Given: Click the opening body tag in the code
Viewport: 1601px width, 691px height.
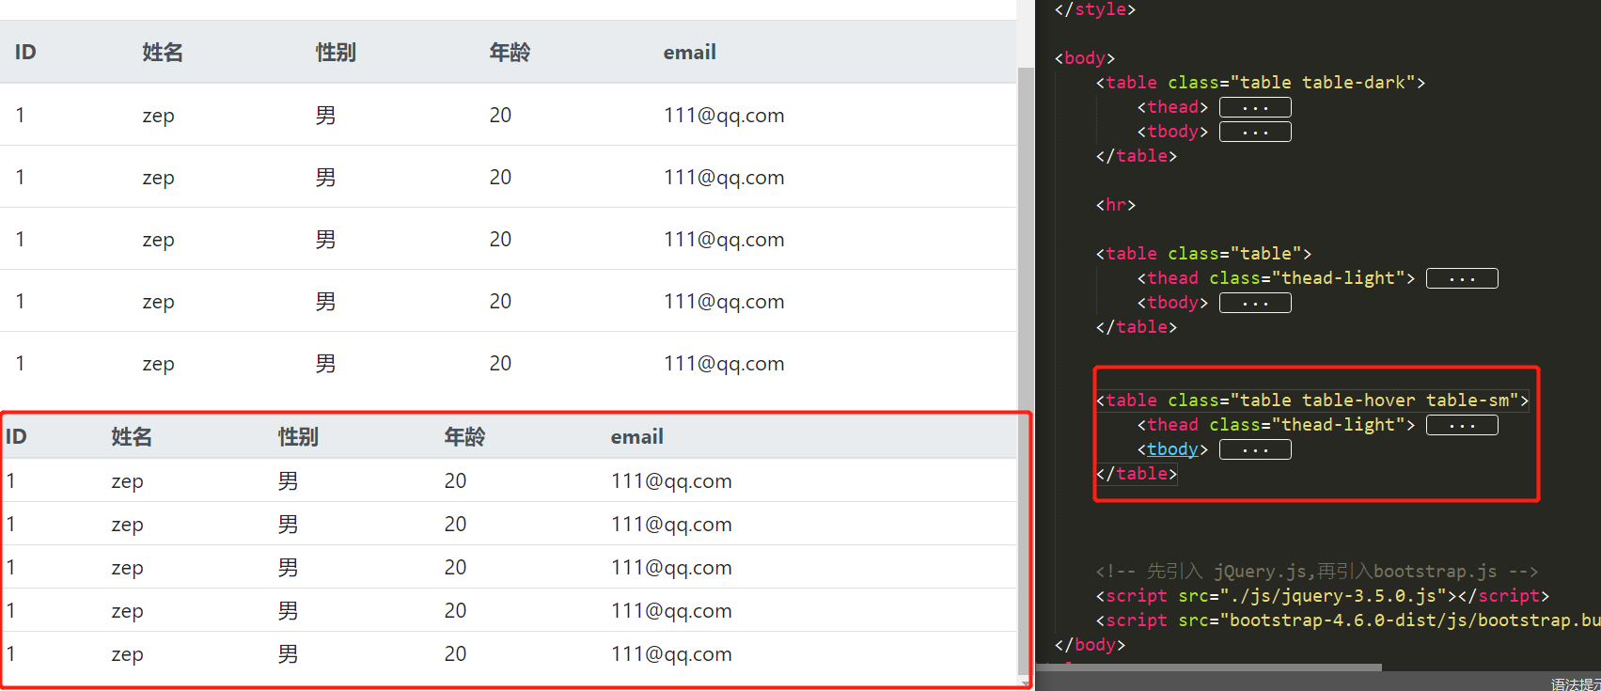Looking at the screenshot, I should click(1085, 58).
